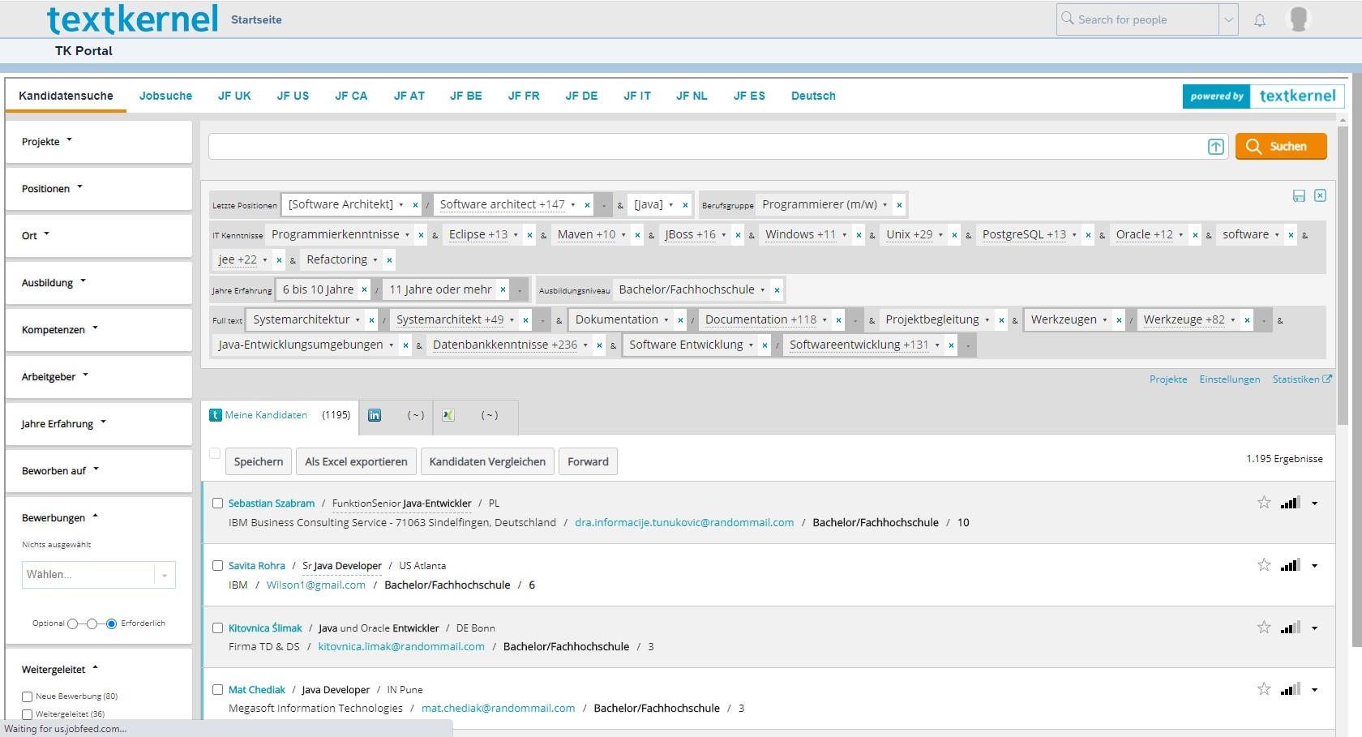Image resolution: width=1362 pixels, height=737 pixels.
Task: Focus the Search for people box
Action: (x=1138, y=19)
